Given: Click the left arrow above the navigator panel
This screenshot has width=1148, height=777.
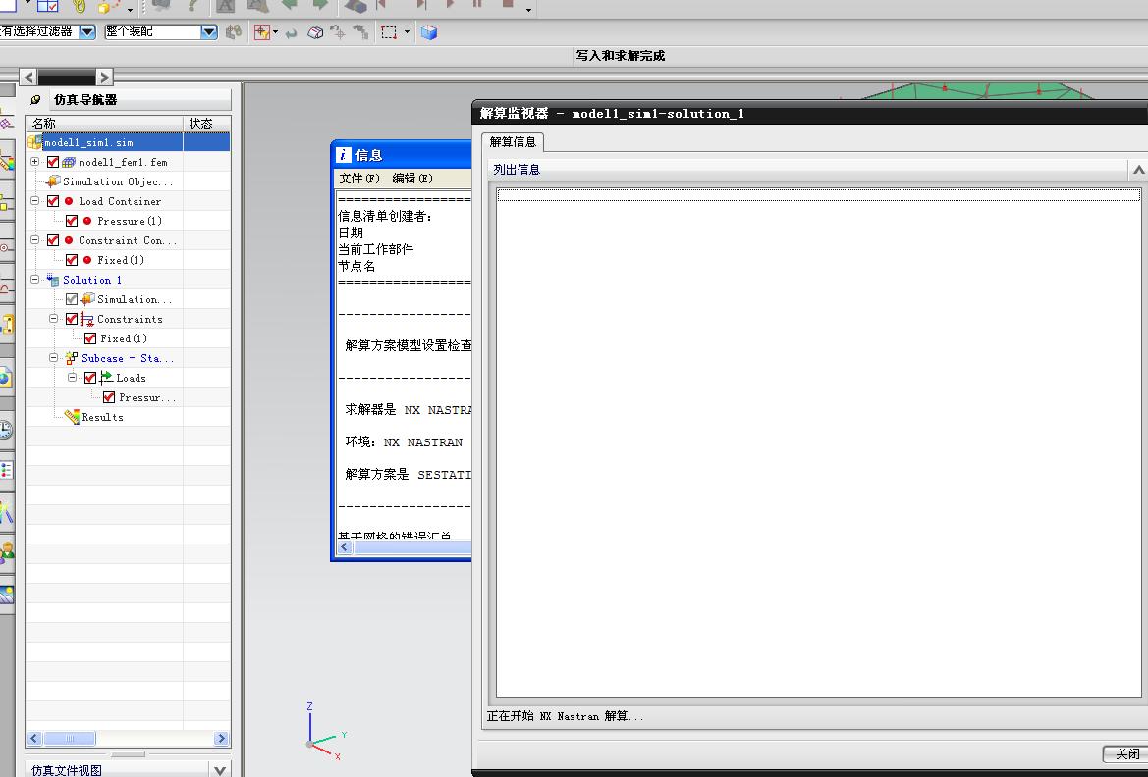Looking at the screenshot, I should click(28, 77).
